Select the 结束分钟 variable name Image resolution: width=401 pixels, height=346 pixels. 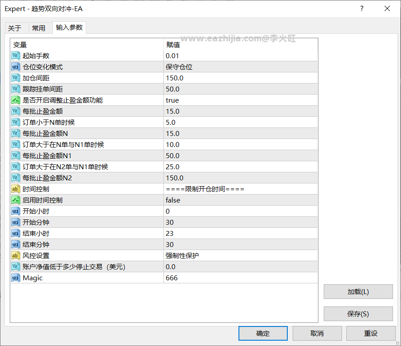(36, 244)
